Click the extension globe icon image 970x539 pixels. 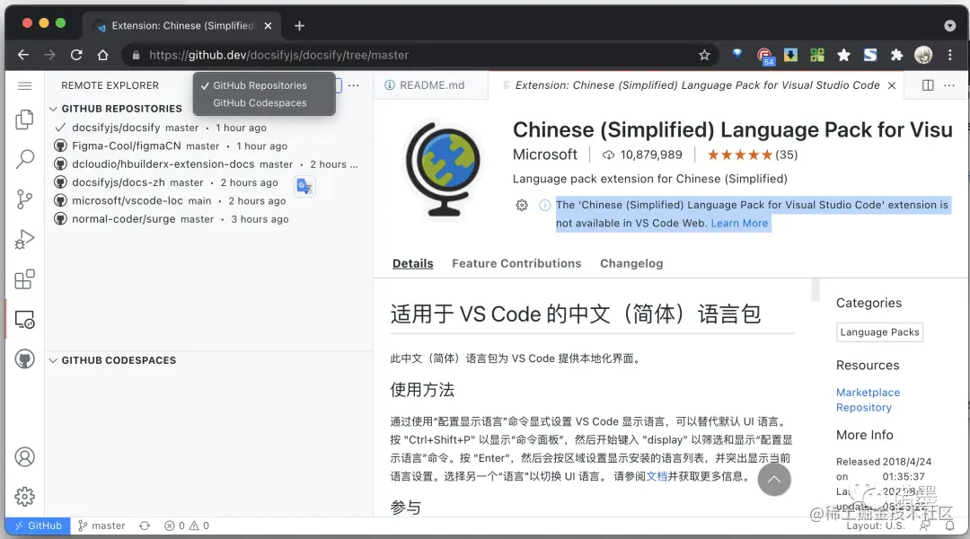(x=443, y=169)
